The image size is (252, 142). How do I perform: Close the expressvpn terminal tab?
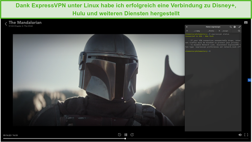pyautogui.click(x=219, y=31)
